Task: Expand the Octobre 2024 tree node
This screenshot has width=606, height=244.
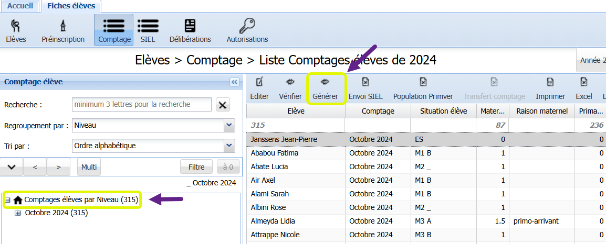Action: (x=18, y=213)
